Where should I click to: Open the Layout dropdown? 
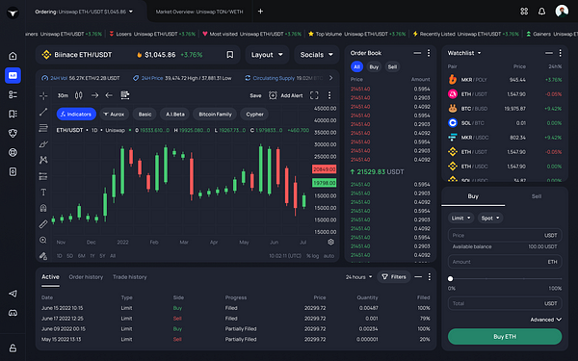pos(267,55)
